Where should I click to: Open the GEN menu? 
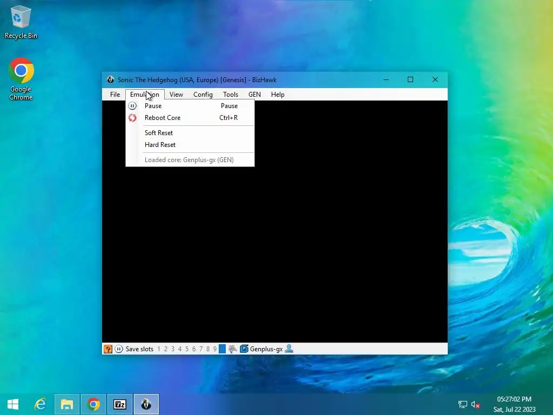254,94
